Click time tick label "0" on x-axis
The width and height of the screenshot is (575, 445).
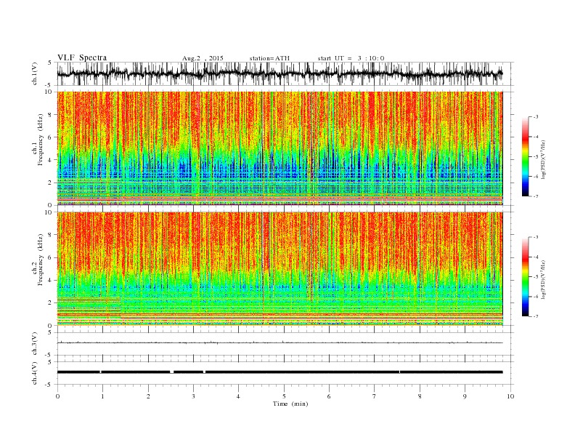coord(57,396)
